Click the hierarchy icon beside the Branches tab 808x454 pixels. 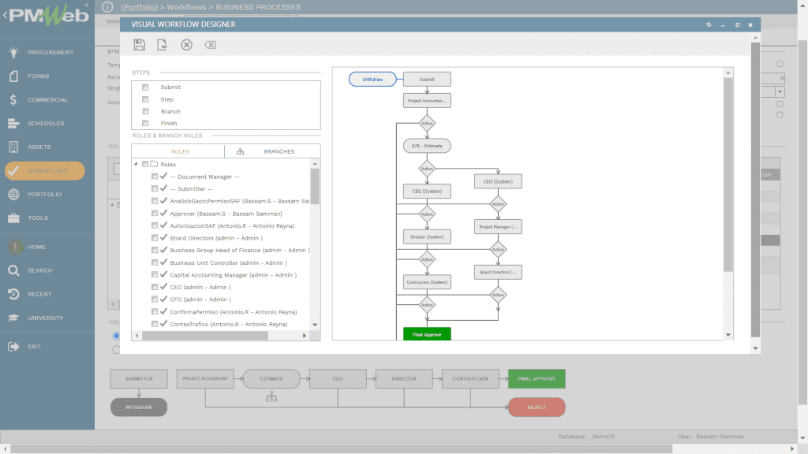point(240,151)
